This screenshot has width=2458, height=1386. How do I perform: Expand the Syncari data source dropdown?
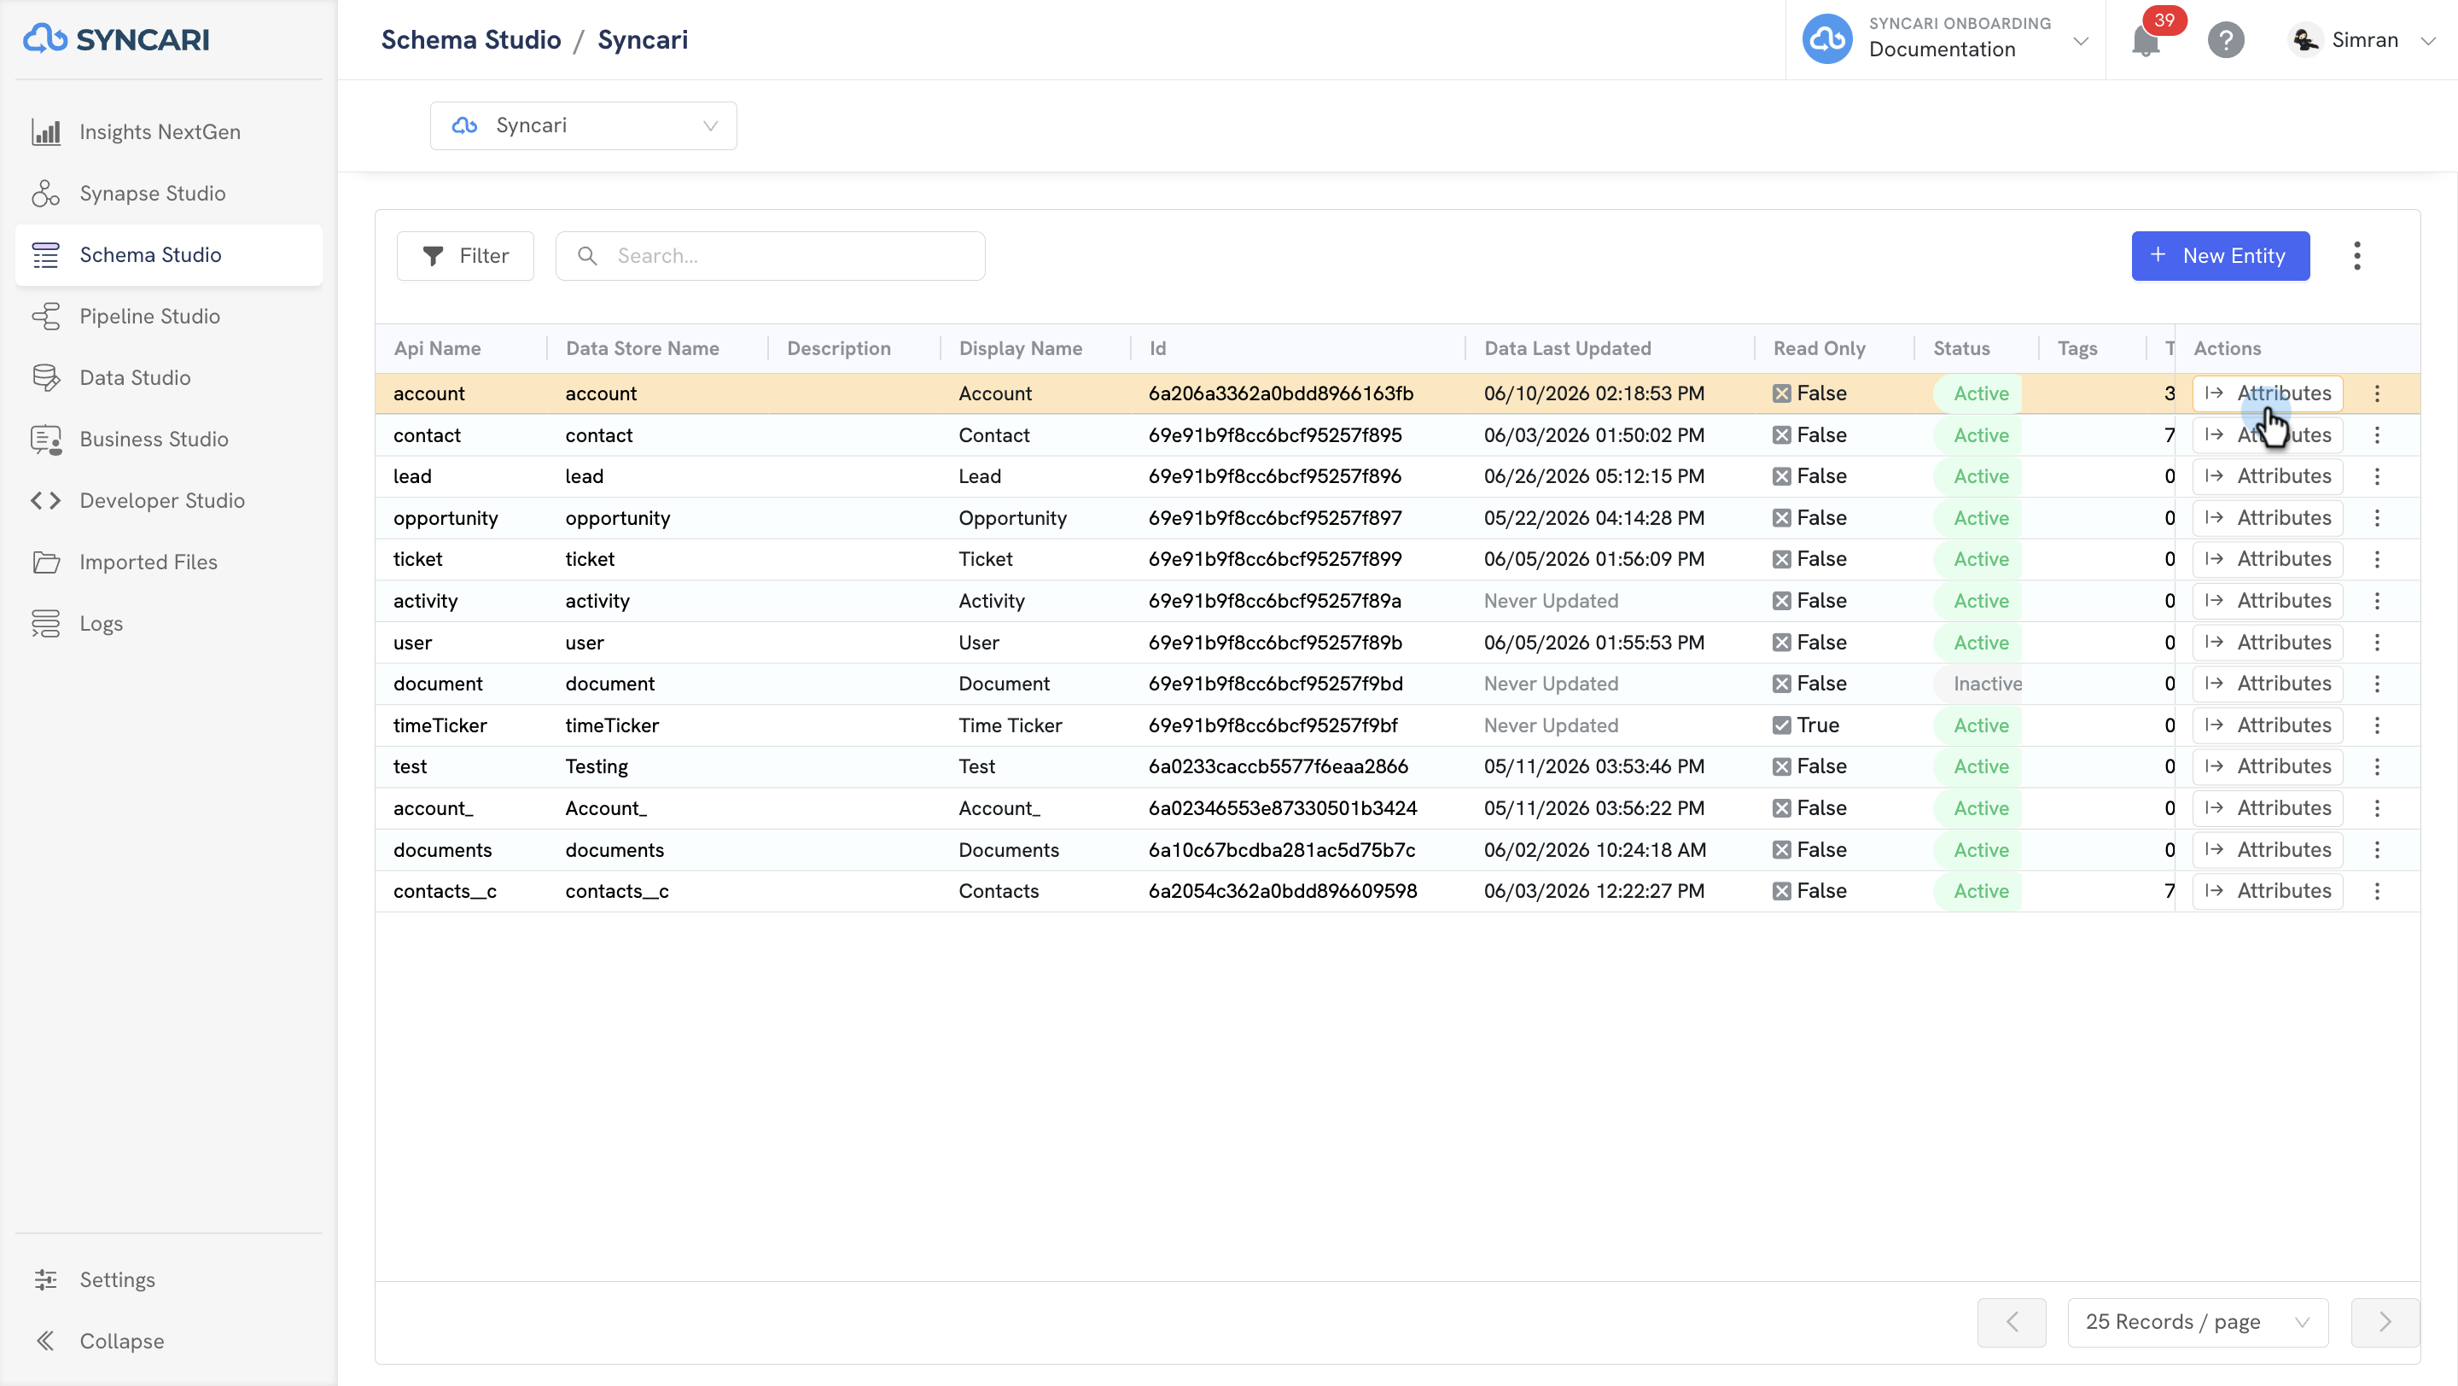583,126
